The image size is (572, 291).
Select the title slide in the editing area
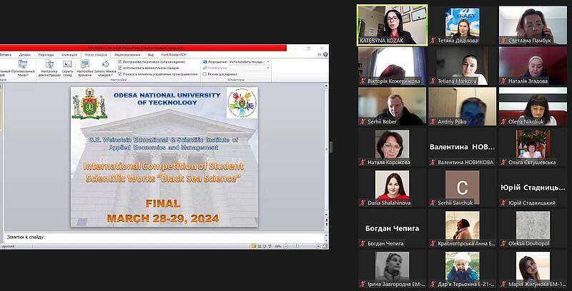click(x=164, y=157)
